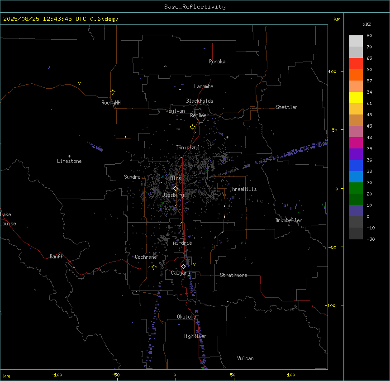Click the Airdrie city label
Viewport: 390px width, 381px height.
(183, 243)
